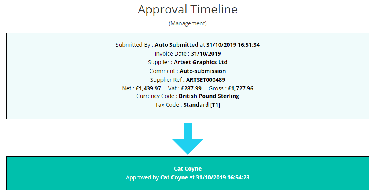Select the Auto Submitted submitter text
The height and width of the screenshot is (196, 375).
coord(176,45)
